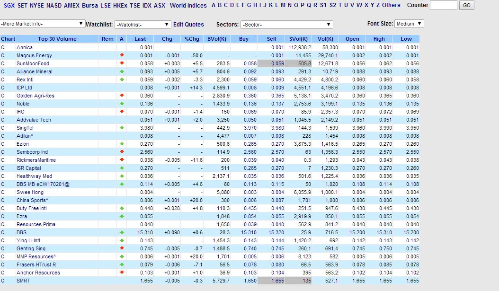Viewport: 499px width, 291px height.
Task: Open the Swee Hong stock link
Action: 30,193
